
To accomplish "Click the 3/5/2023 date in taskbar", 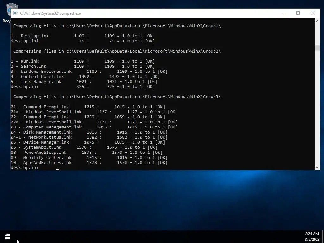I will click(x=312, y=240).
